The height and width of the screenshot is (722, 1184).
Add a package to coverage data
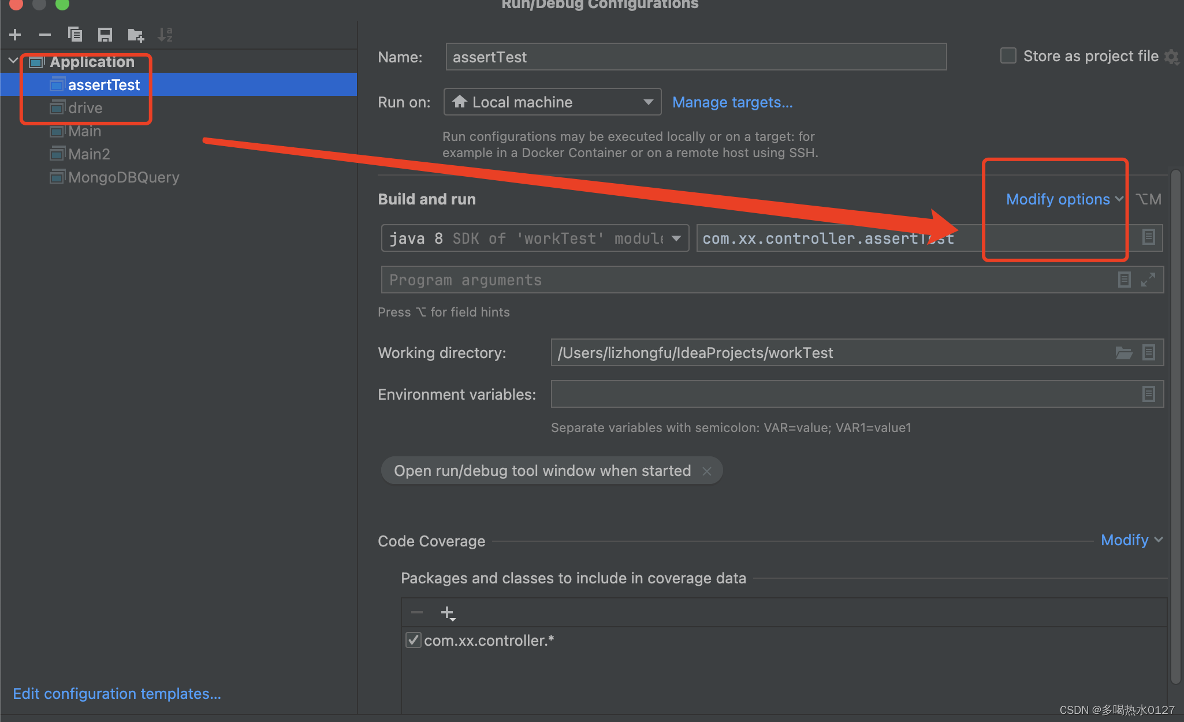448,612
